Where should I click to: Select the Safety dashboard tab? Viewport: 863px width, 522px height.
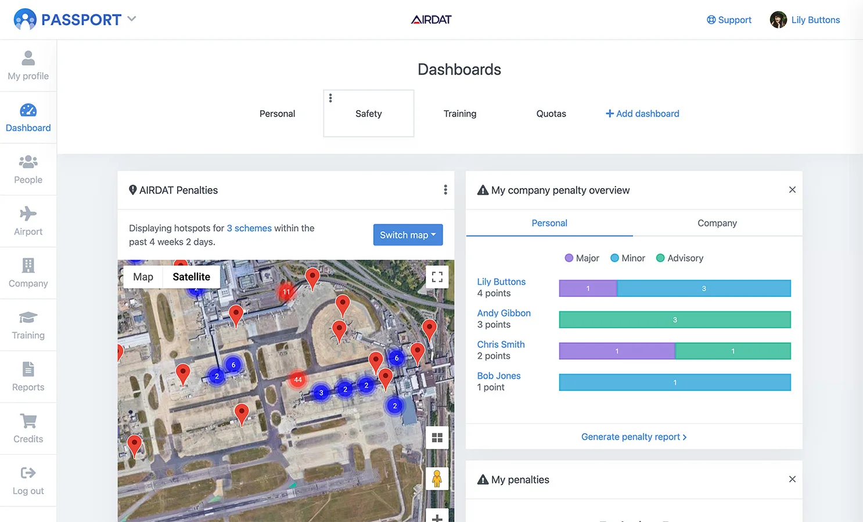click(369, 114)
